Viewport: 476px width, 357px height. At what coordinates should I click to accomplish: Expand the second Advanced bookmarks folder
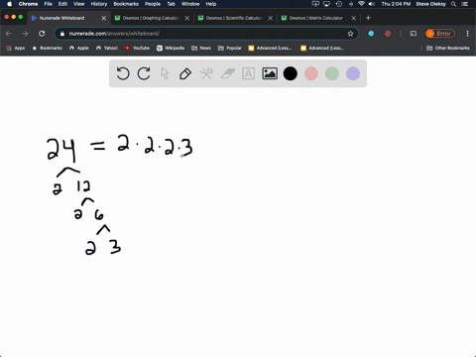click(322, 48)
